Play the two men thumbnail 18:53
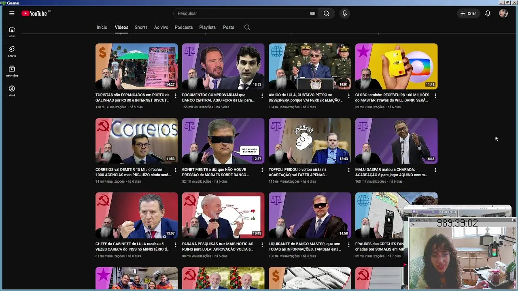Screen dimensions: 518x291 (x=223, y=66)
